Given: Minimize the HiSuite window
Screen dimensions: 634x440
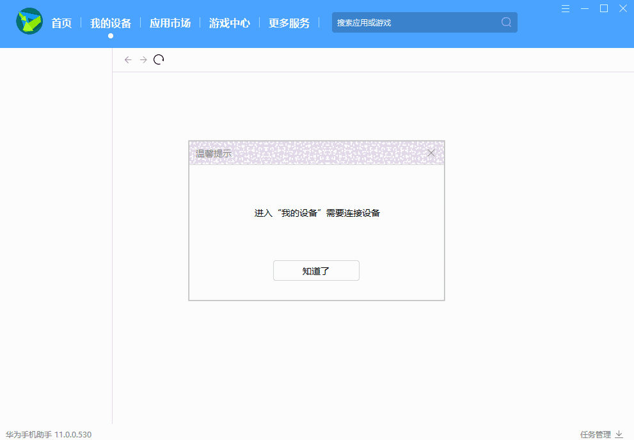Looking at the screenshot, I should 585,8.
